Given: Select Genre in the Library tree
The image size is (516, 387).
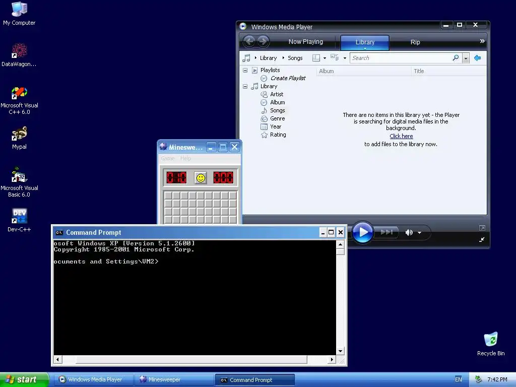Looking at the screenshot, I should (x=278, y=118).
